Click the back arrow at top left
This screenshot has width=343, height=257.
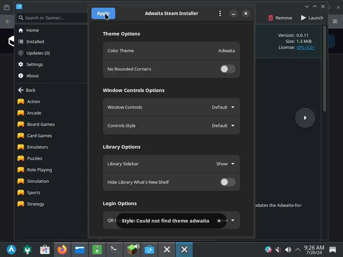tap(8, 21)
